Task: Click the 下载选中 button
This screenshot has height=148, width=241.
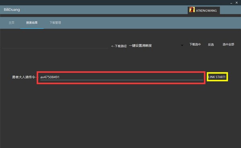Action: 195,45
